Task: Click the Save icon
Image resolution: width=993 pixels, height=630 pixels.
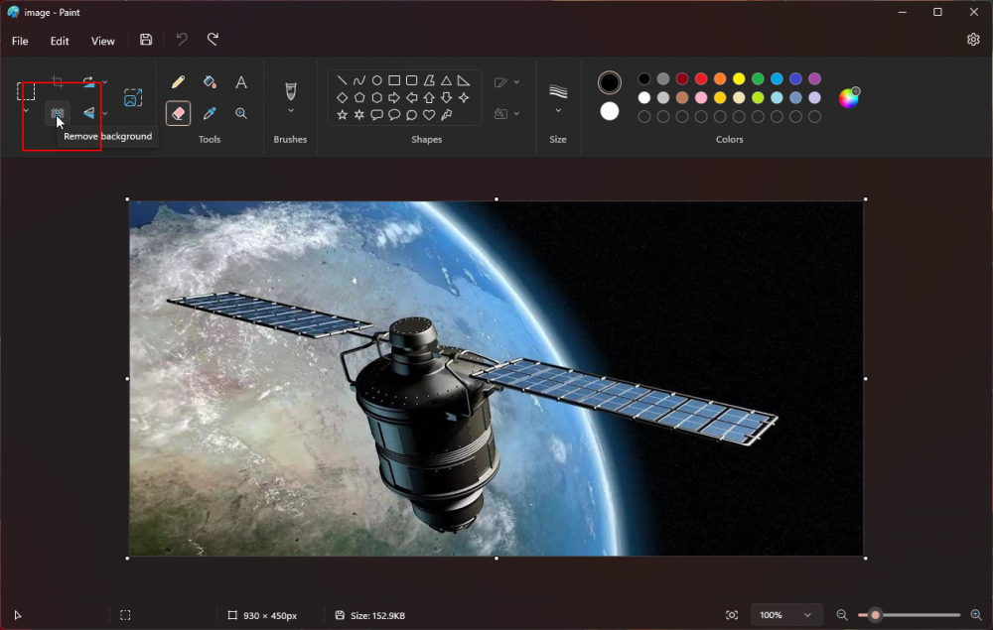Action: click(x=146, y=40)
